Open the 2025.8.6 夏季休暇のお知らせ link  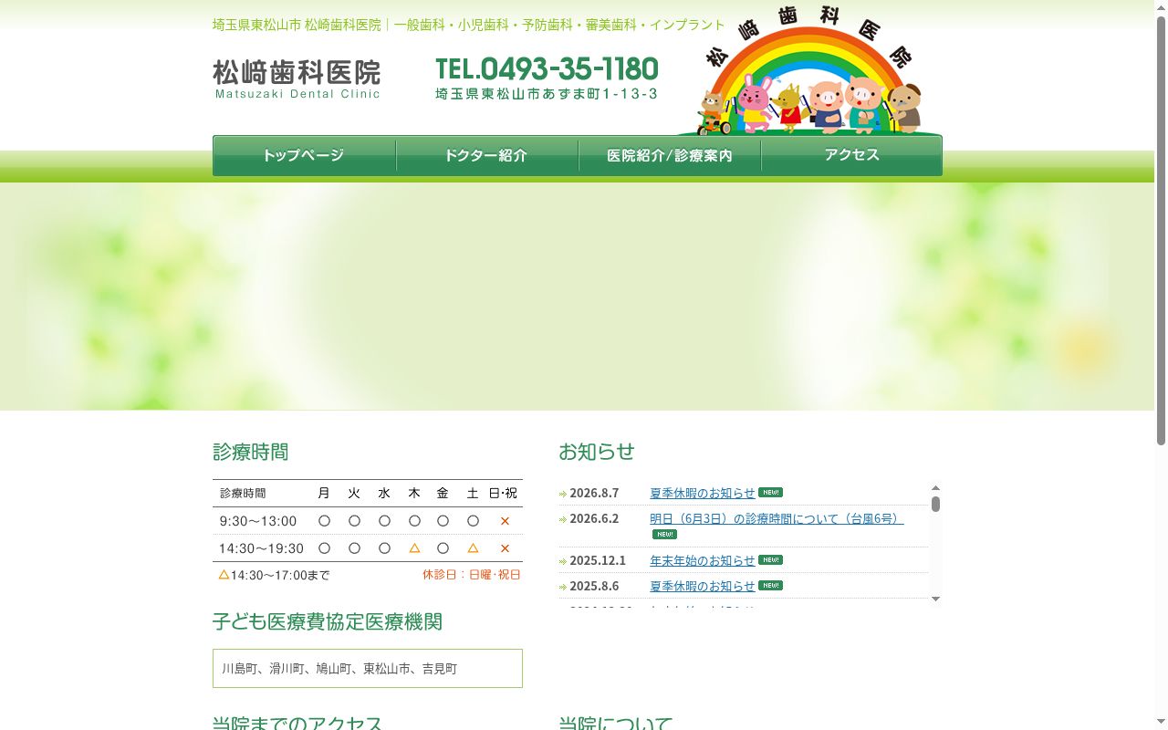point(703,586)
